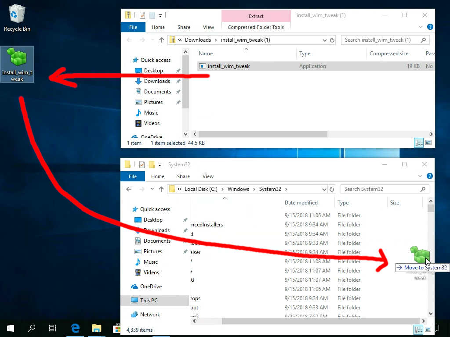The image size is (450, 337).
Task: Select install_wim_tweak icon on desktop
Action: coord(17,64)
